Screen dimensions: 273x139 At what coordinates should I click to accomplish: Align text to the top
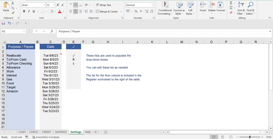tap(71, 5)
